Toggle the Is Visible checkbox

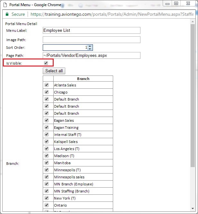tap(46, 63)
